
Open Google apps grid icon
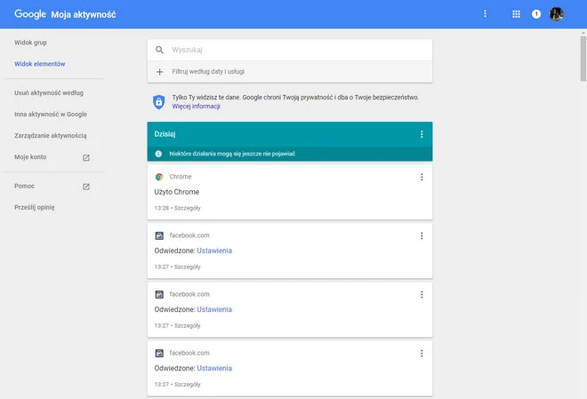(x=516, y=14)
